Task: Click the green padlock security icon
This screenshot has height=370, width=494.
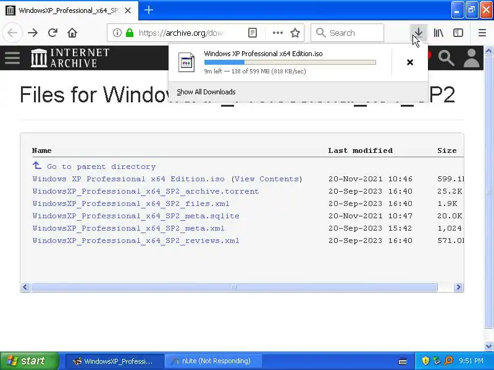Action: pos(130,33)
